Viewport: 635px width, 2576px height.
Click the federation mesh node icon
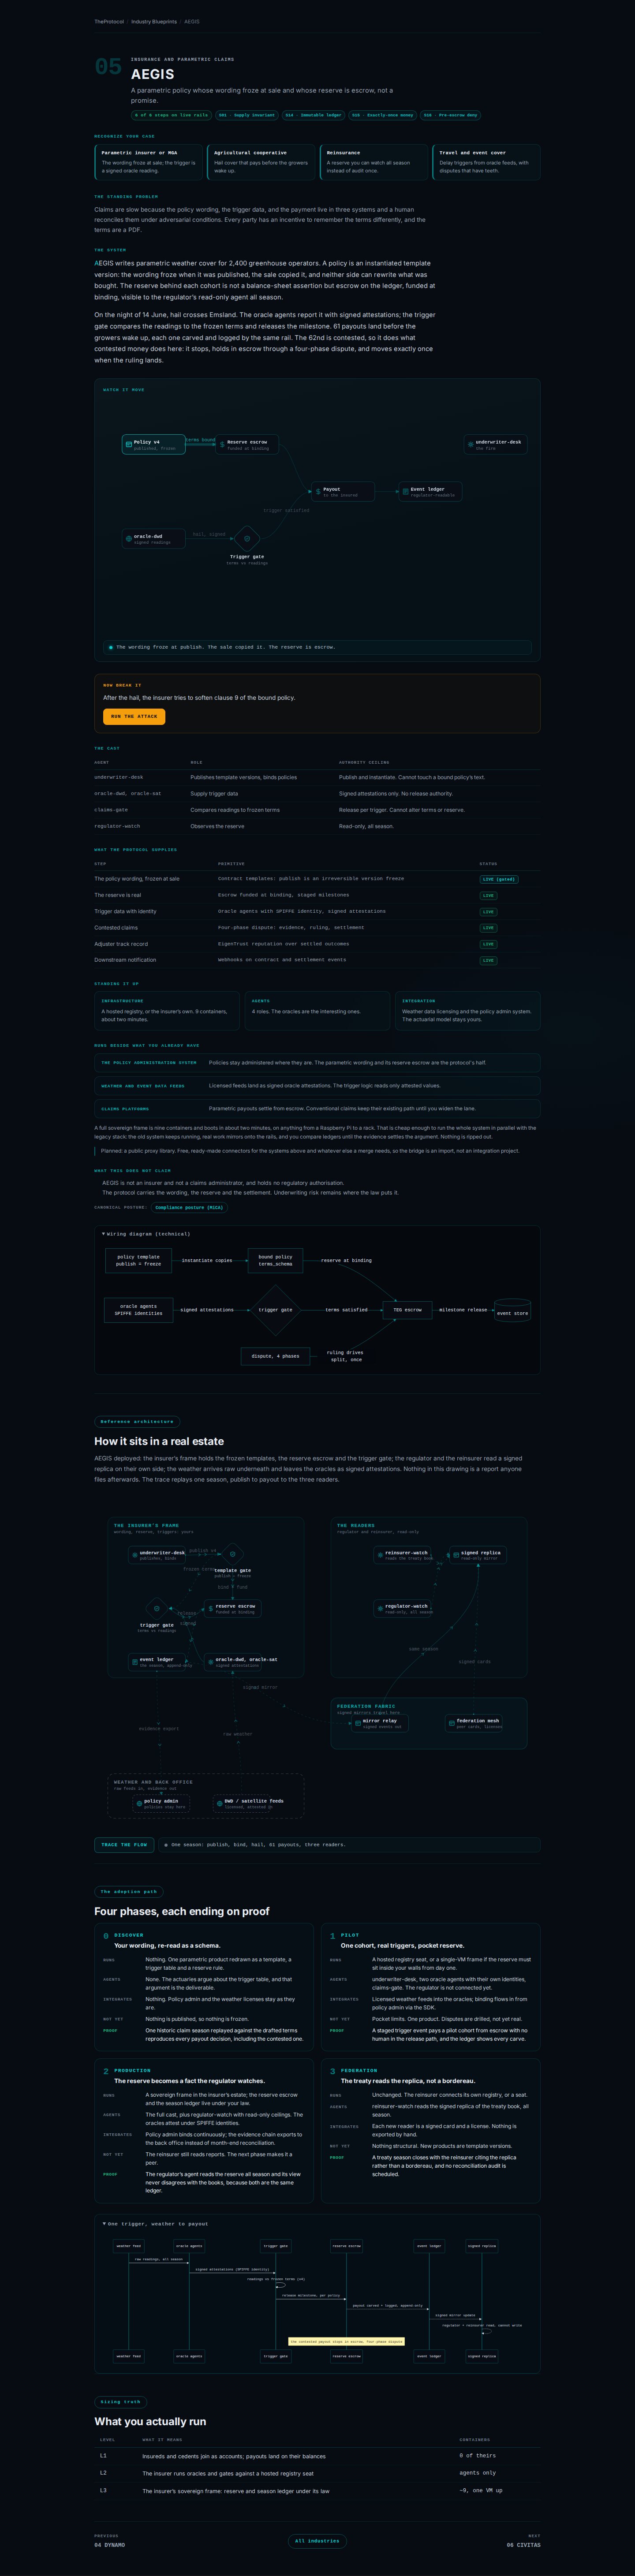point(451,1723)
